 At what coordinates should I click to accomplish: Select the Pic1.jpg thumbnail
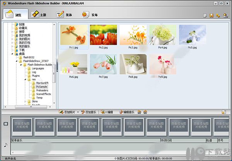pyautogui.click(x=74, y=35)
